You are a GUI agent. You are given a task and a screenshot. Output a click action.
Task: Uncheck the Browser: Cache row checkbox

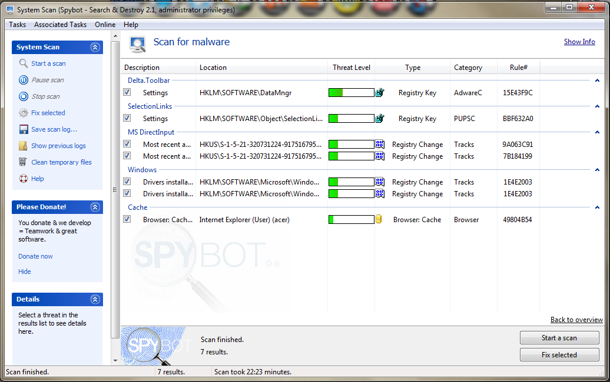click(x=127, y=219)
